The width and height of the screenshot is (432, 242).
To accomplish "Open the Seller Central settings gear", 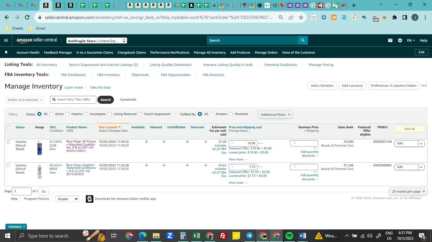I will pos(400,40).
